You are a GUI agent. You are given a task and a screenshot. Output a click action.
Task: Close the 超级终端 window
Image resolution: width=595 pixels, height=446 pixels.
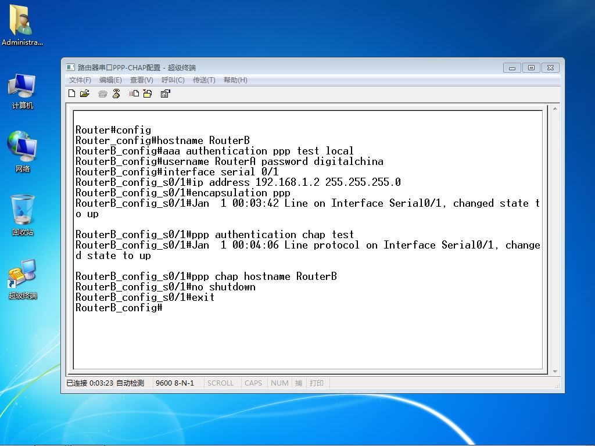tap(550, 67)
